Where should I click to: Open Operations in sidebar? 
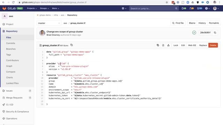click(x=11, y=118)
